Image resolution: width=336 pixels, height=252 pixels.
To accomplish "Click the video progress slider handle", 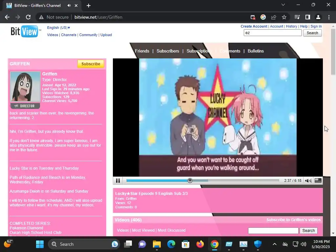I will coord(190,180).
